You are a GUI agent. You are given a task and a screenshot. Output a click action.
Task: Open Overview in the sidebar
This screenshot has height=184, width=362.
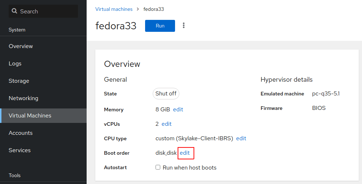43,46
